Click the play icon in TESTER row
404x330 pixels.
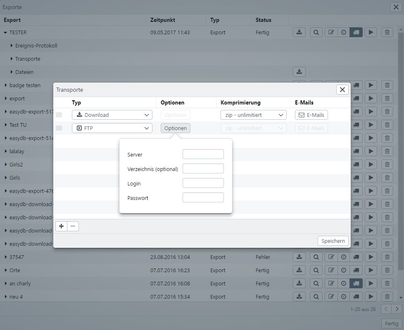[x=371, y=33]
